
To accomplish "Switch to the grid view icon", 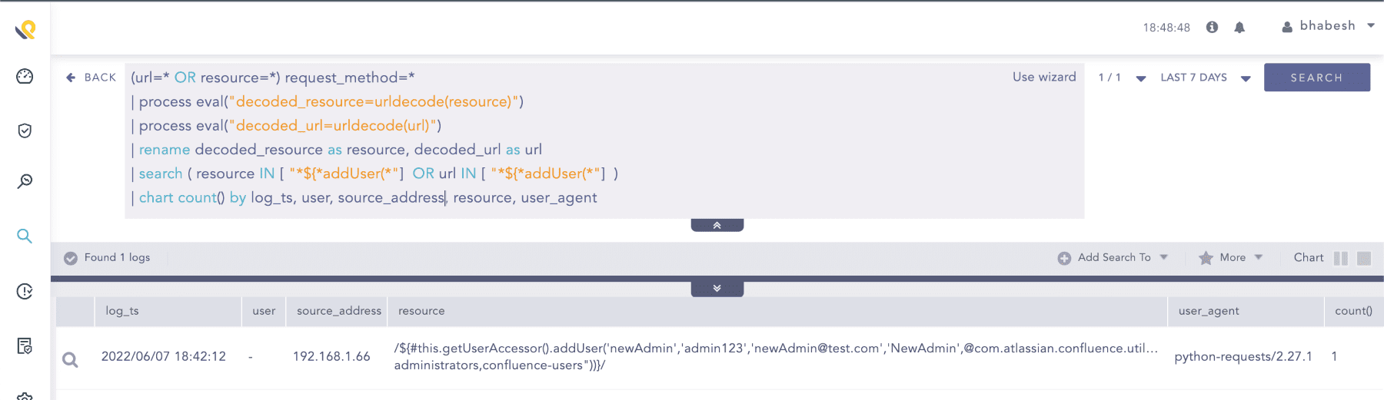I will tap(1364, 259).
